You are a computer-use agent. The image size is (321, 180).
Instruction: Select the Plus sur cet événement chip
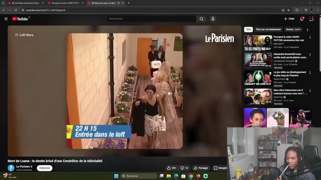point(268,29)
